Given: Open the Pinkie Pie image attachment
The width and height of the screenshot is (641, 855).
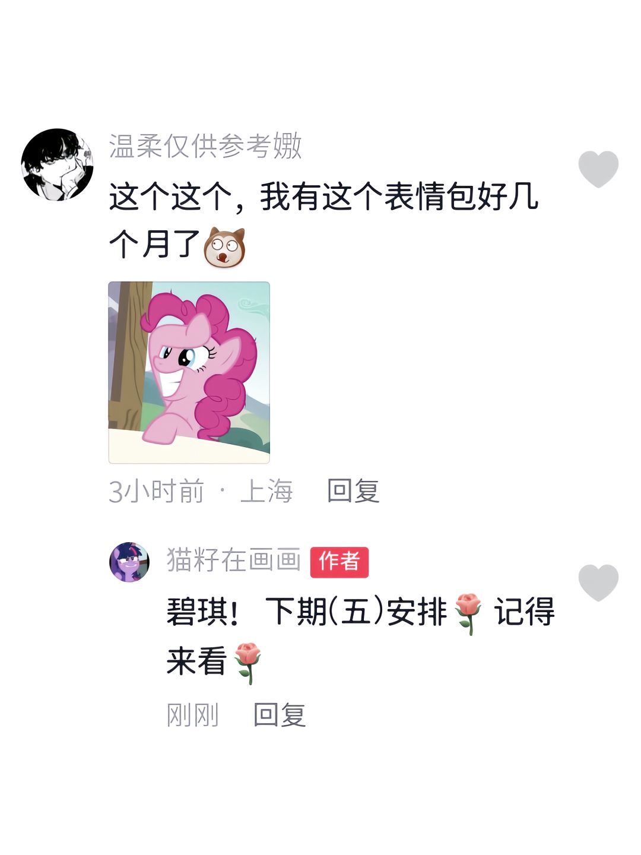Looking at the screenshot, I should (x=189, y=372).
